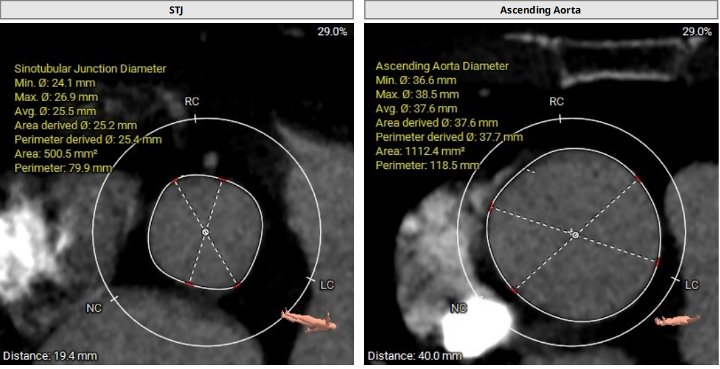Click the center point of the STJ contour
The image size is (720, 369).
click(205, 232)
